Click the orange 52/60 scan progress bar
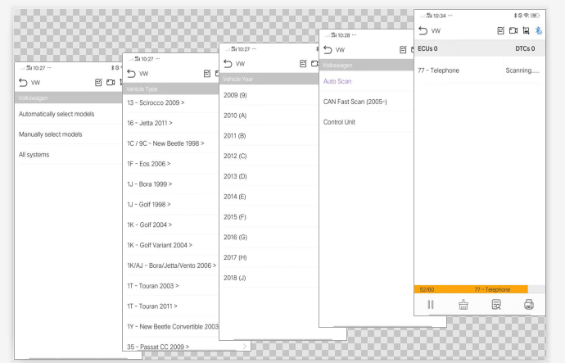The image size is (565, 363). [471, 289]
